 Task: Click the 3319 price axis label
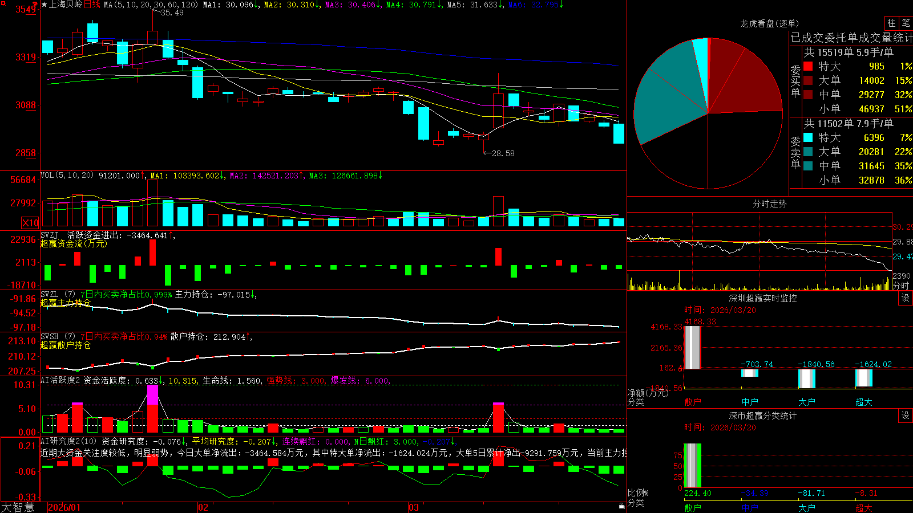pos(25,57)
